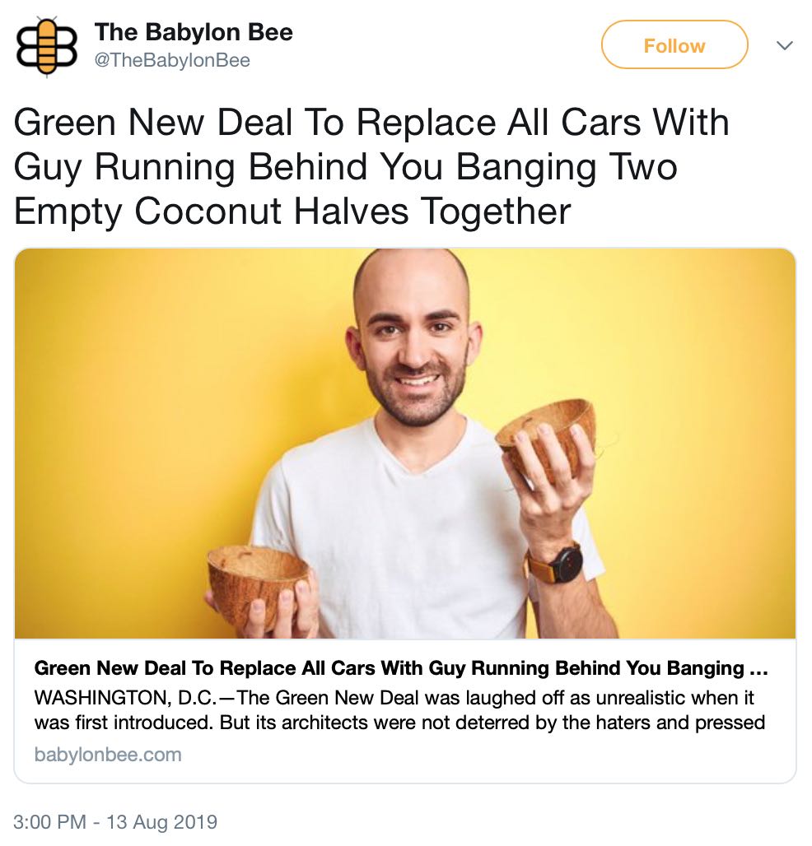Select the Green New Deal tweet text
The width and height of the screenshot is (812, 846).
371,166
